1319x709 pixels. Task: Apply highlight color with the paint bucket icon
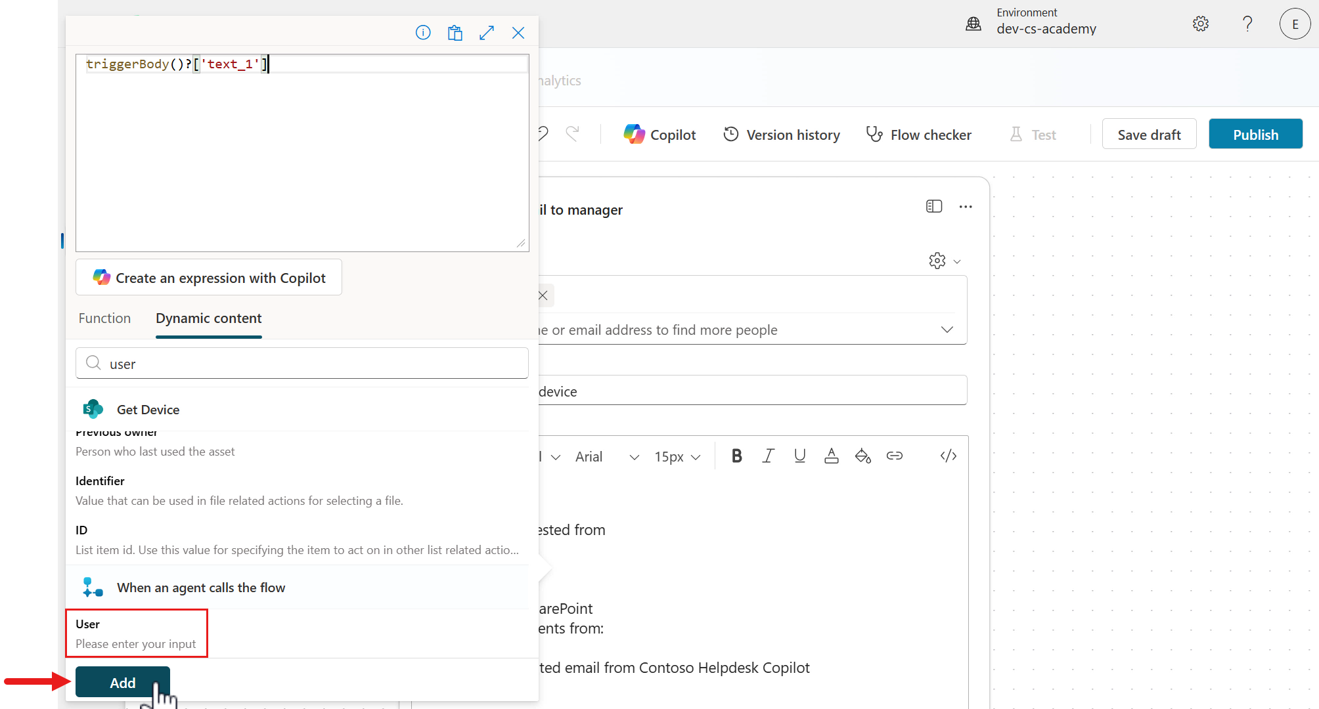862,456
